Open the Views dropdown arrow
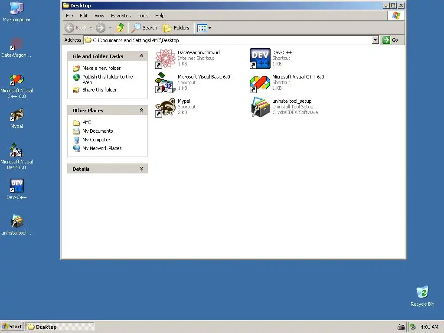 coord(209,28)
